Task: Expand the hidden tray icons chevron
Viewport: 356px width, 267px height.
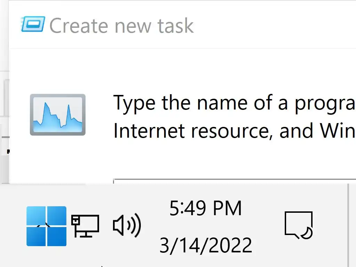Action: coord(46,225)
